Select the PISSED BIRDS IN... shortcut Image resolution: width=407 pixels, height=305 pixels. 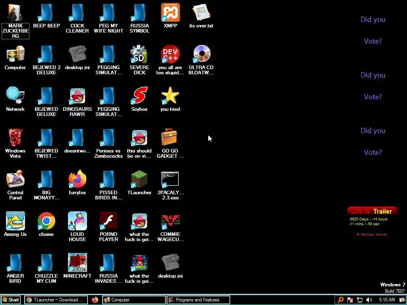tap(109, 180)
